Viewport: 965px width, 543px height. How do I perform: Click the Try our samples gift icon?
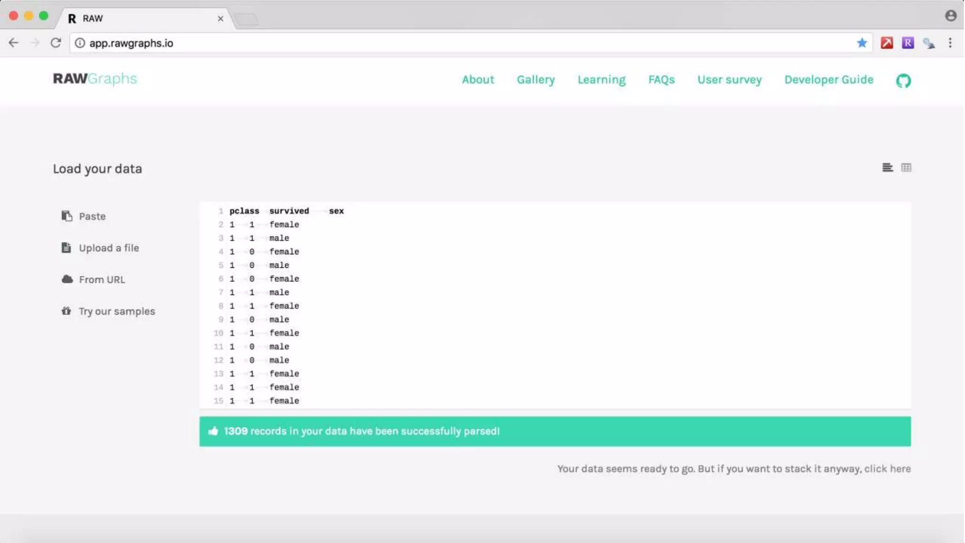pos(66,311)
